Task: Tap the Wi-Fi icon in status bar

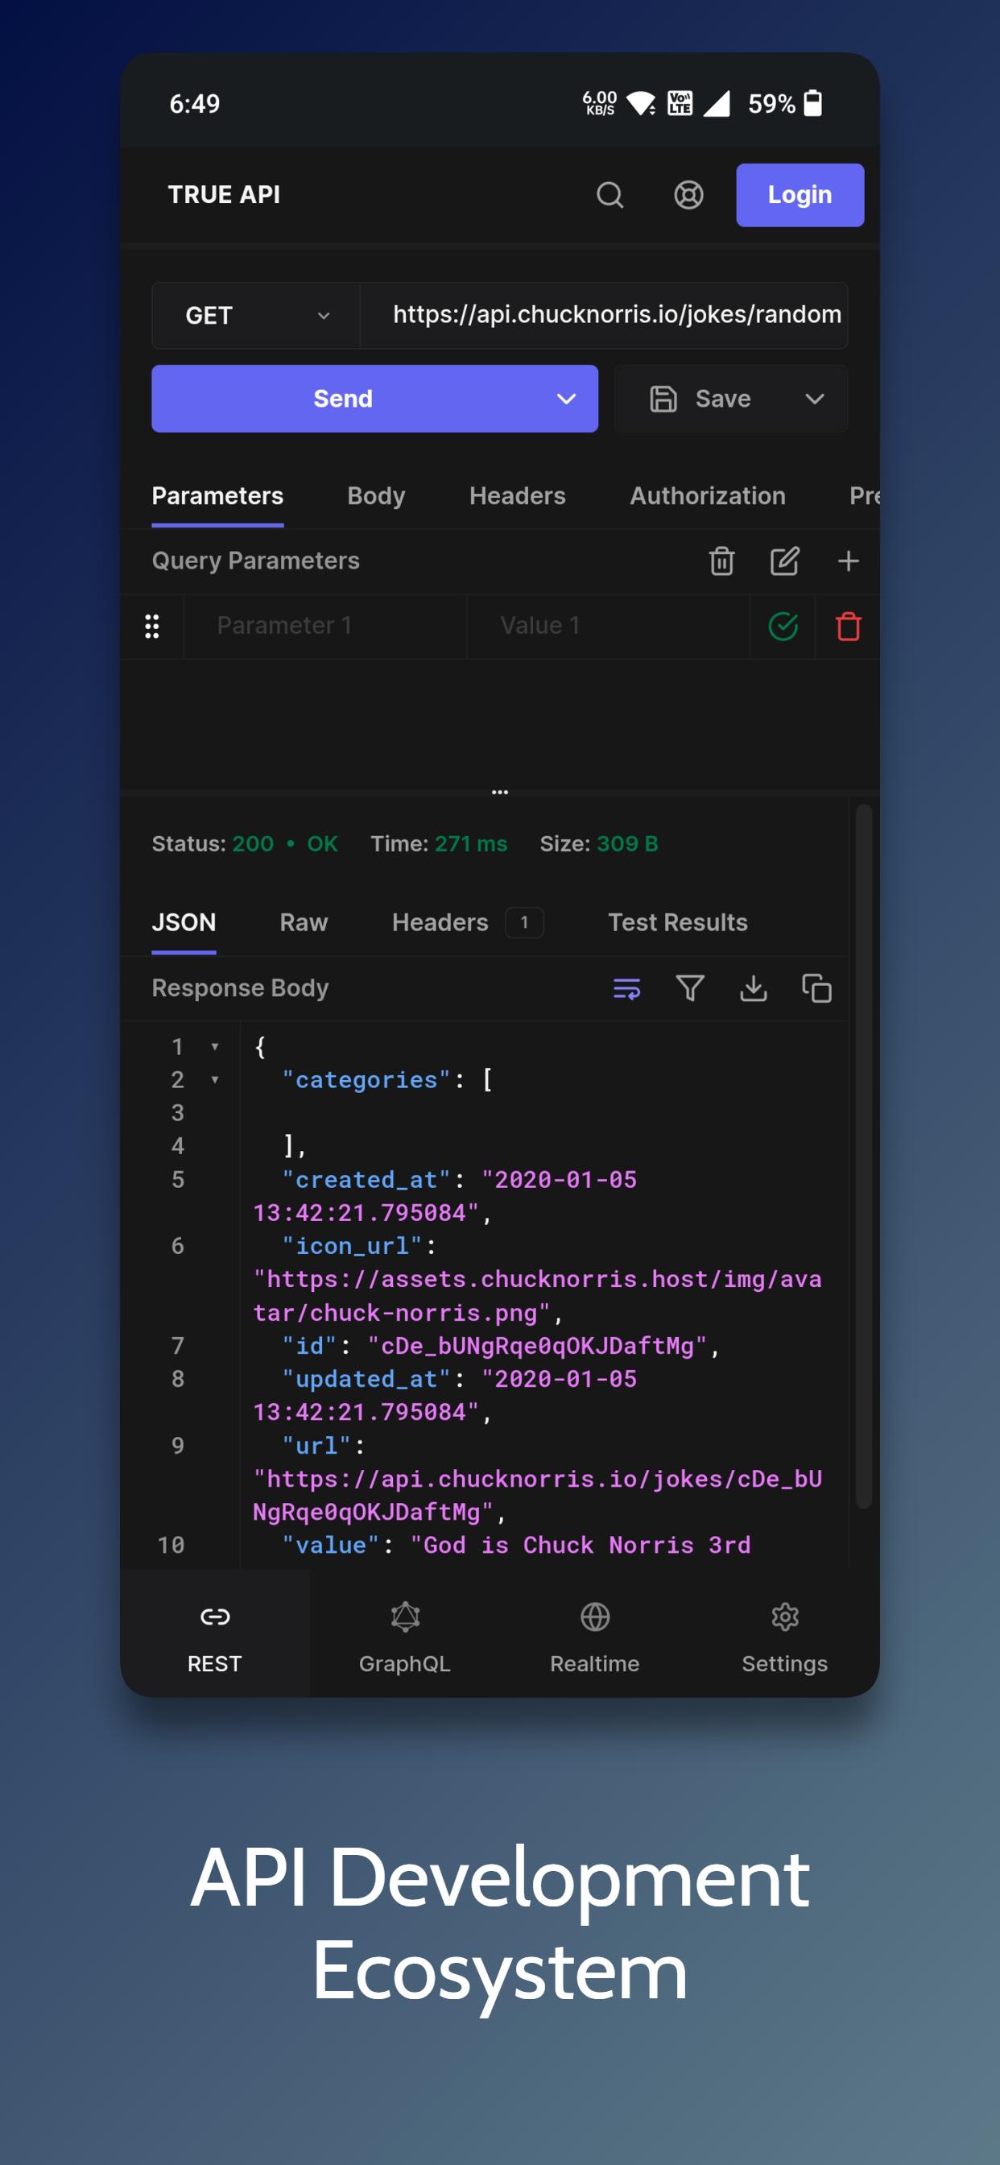Action: 641,103
